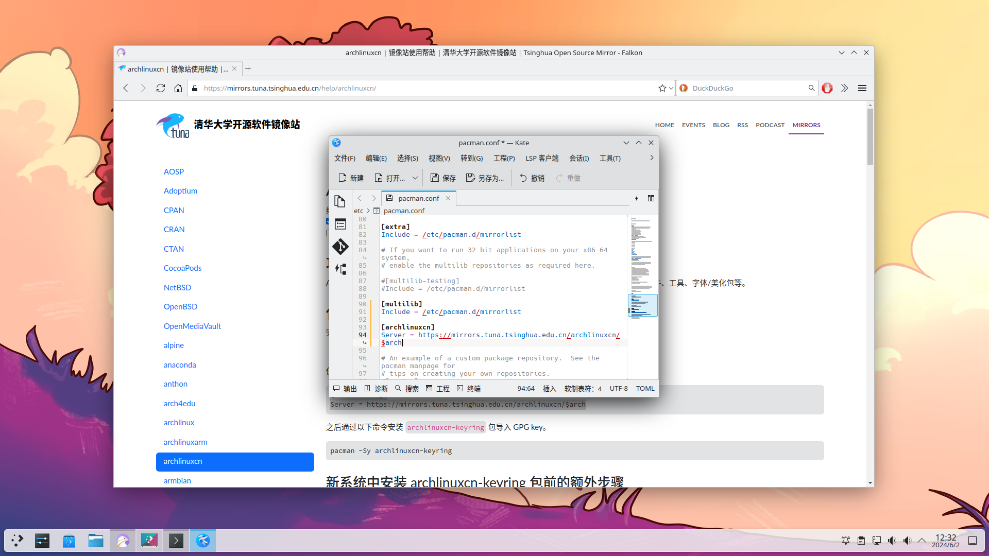
Task: Click the MIRRORS navigation link
Action: tap(806, 125)
